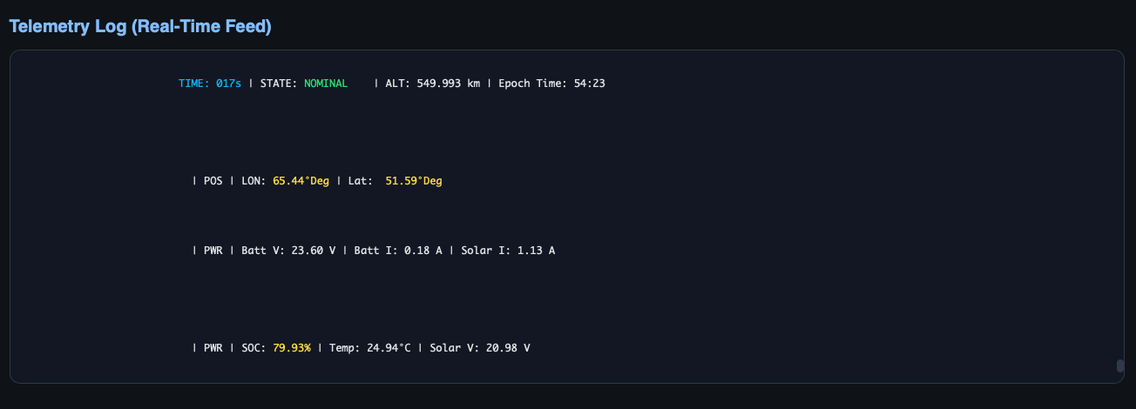Screen dimensions: 1136x409
Task: Click the SOC 79.93% value
Action: [292, 348]
